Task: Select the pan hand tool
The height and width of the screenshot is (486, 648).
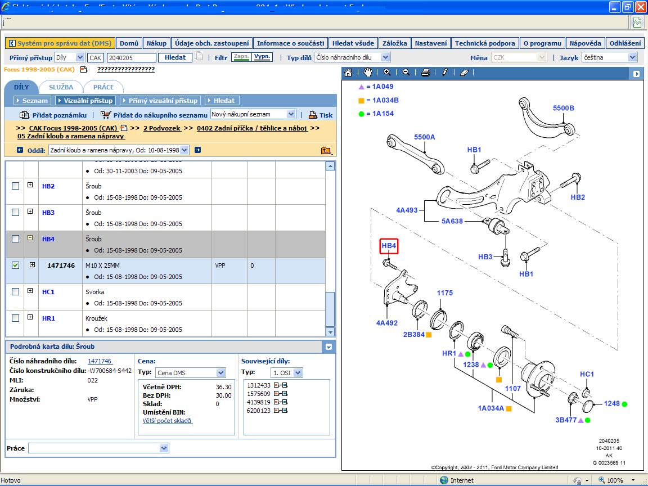Action: click(368, 73)
